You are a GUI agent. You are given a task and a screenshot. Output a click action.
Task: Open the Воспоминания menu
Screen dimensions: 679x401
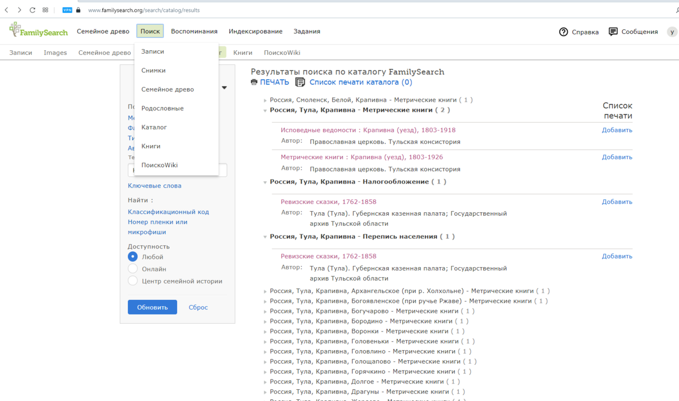[x=194, y=32]
